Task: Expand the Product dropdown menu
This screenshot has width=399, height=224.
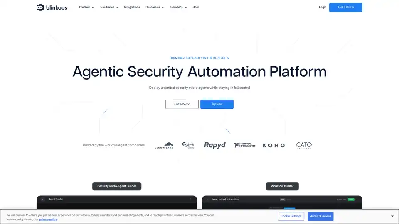Action: click(86, 7)
